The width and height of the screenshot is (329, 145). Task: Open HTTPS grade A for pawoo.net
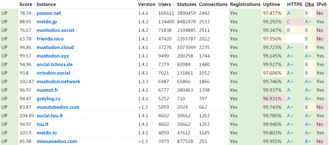coord(289,13)
